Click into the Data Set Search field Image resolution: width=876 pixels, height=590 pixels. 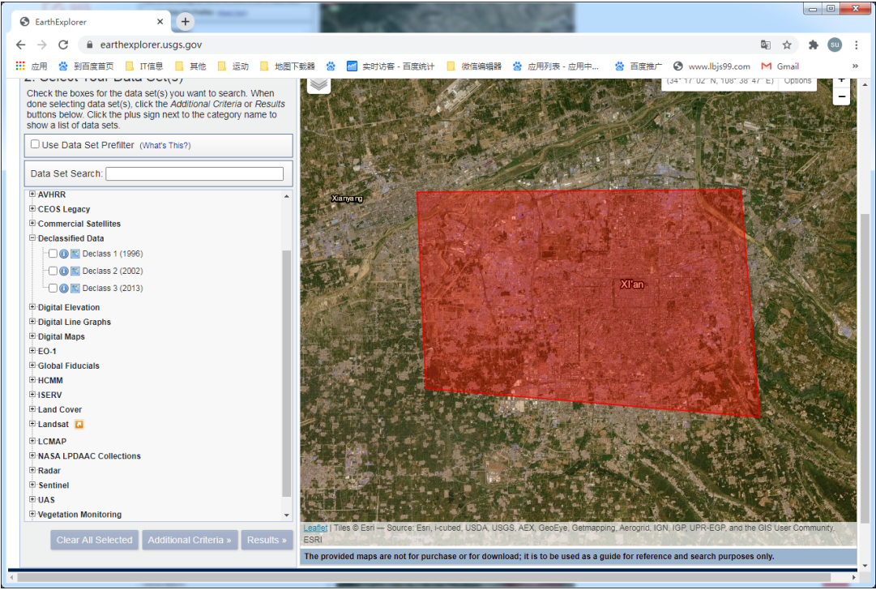[x=194, y=173]
